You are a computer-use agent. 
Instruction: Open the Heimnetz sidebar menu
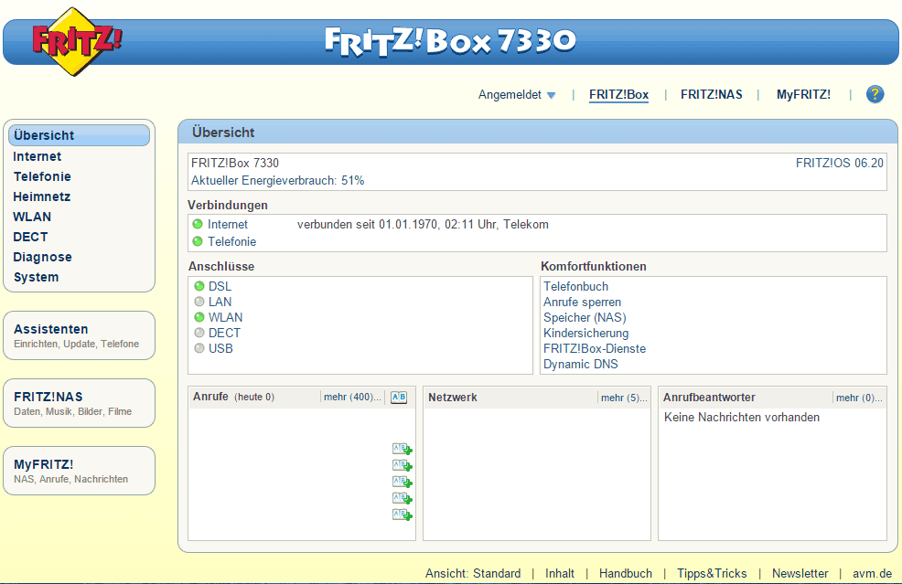[41, 196]
